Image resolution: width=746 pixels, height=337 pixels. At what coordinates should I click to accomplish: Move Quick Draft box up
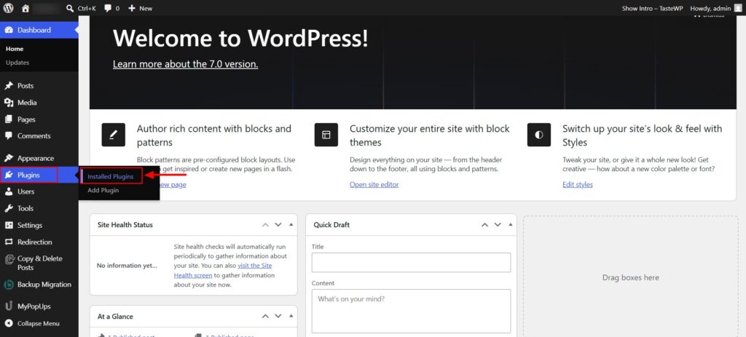point(484,224)
